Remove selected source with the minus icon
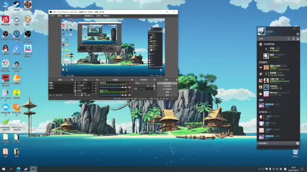This screenshot has height=172, width=307. [79, 95]
